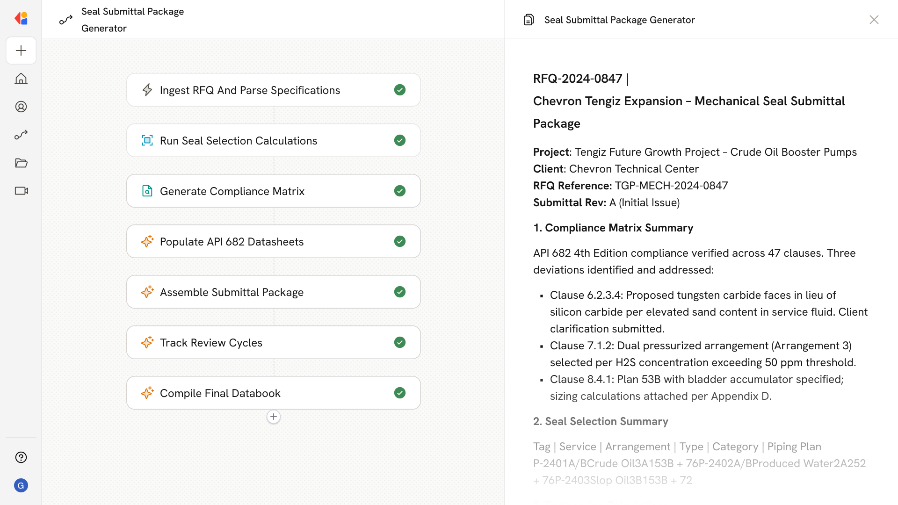Click green check on Generate Compliance Matrix

click(x=400, y=191)
